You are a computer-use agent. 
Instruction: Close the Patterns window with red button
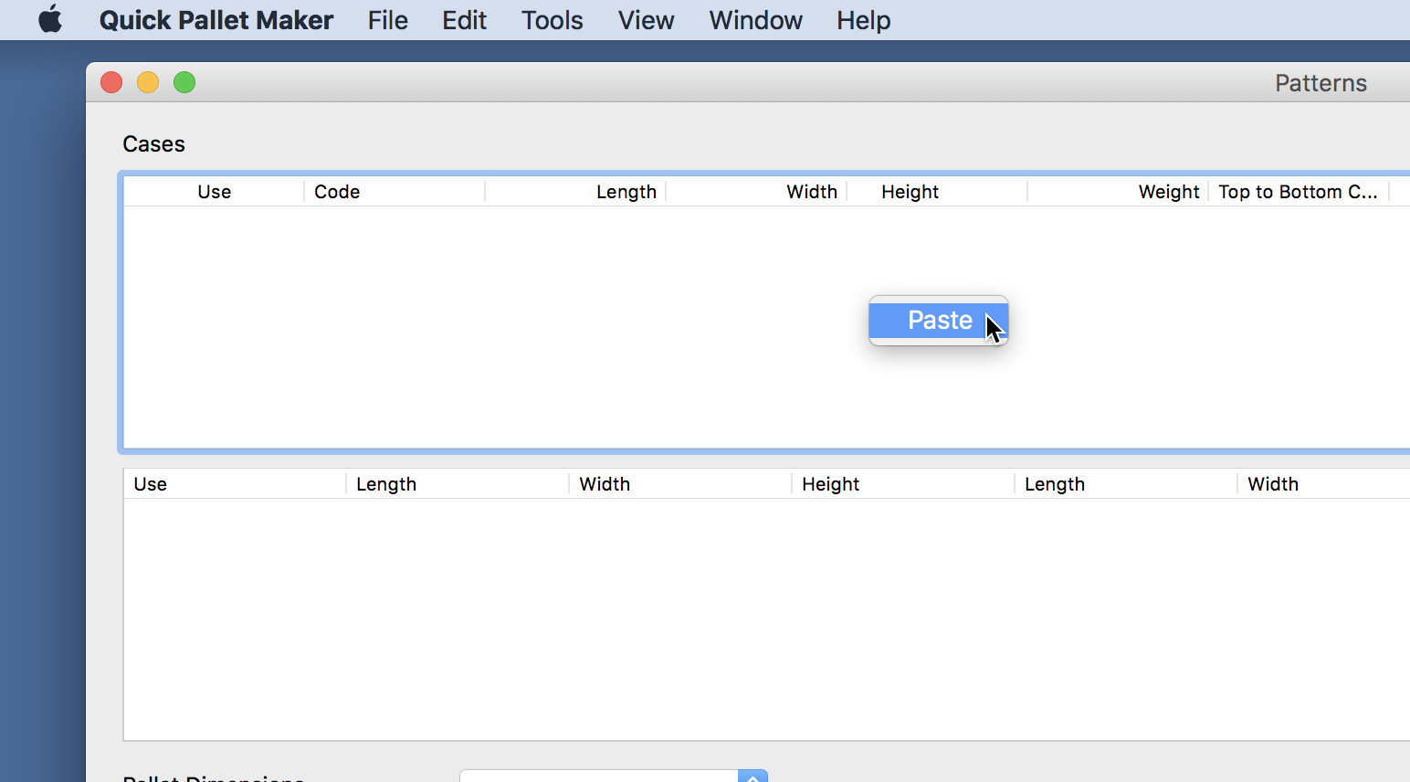(x=111, y=82)
